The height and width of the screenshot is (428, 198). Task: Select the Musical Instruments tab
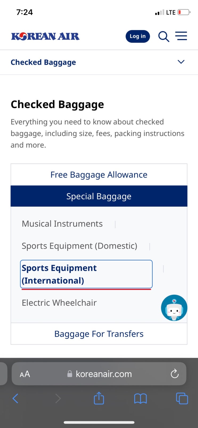click(62, 224)
